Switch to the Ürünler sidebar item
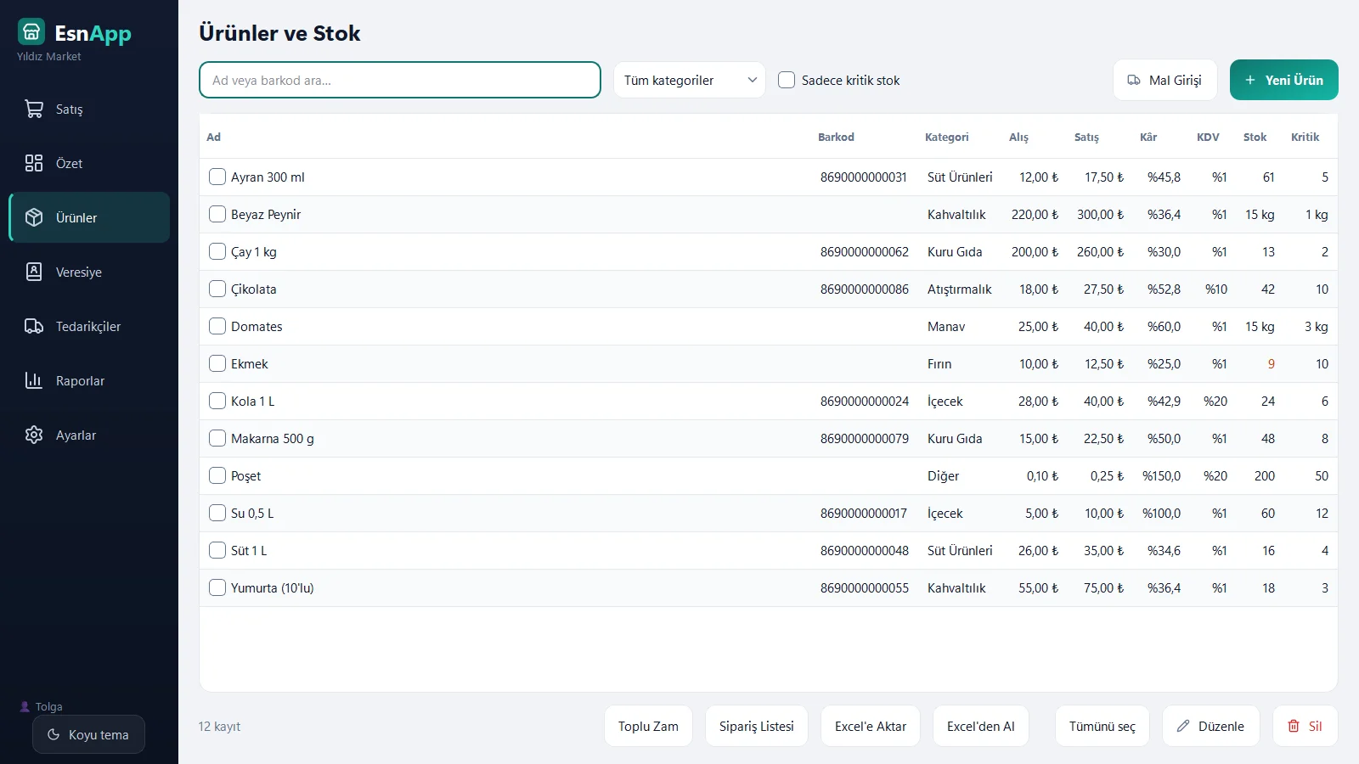Screen dimensions: 1359x764 coord(89,217)
